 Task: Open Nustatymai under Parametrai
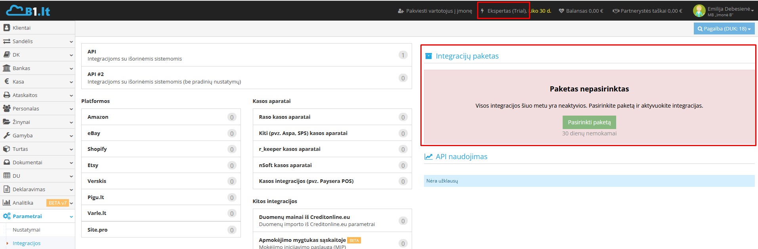click(27, 230)
